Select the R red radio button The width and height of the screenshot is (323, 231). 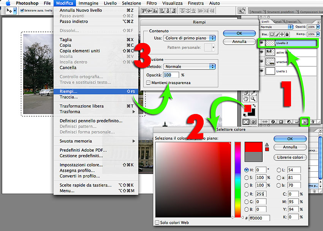pos(246,194)
